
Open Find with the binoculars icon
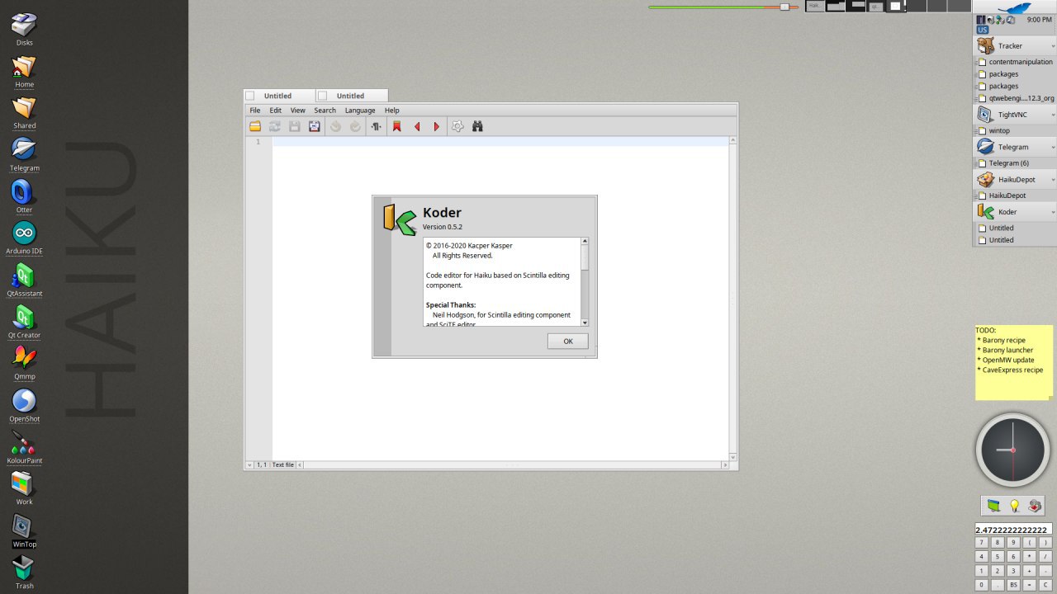tap(477, 126)
